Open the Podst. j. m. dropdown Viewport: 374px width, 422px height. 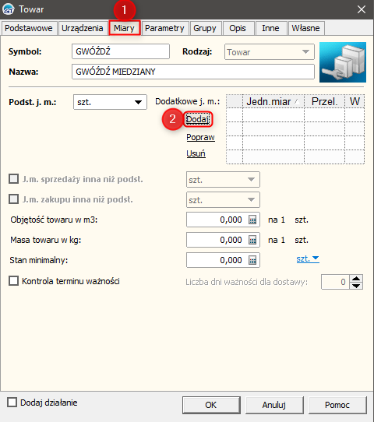point(110,102)
